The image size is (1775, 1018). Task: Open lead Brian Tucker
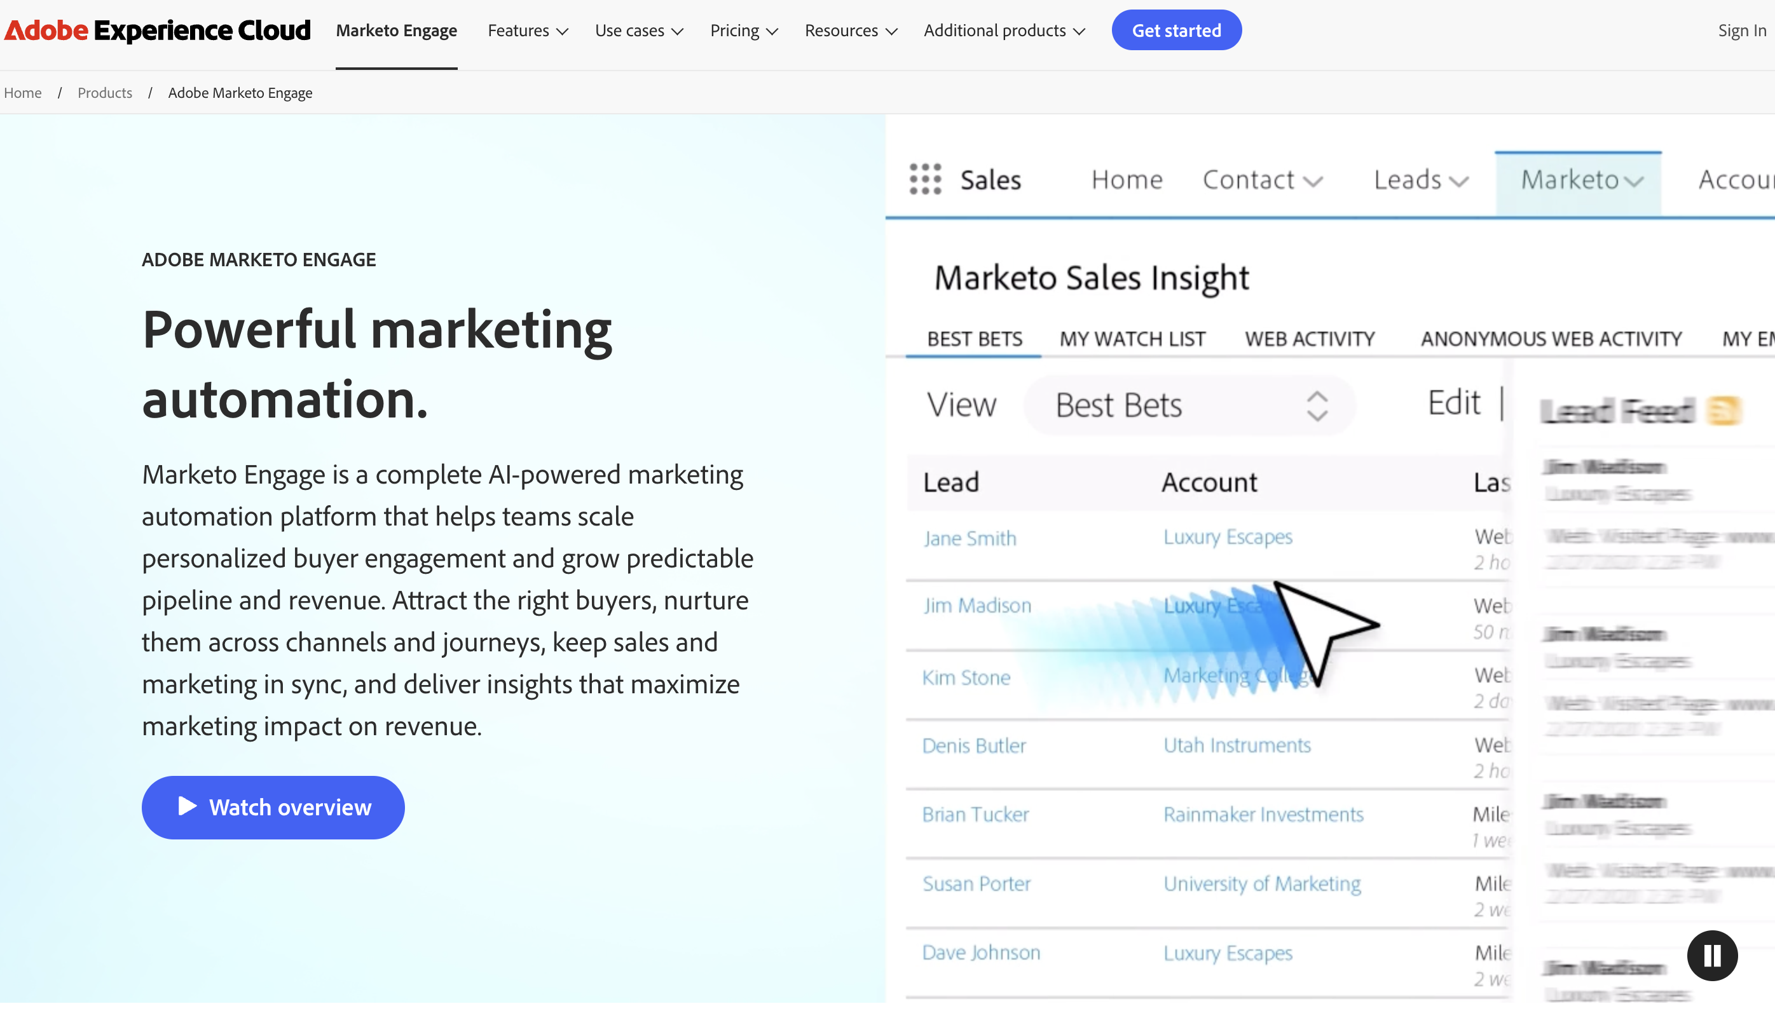click(x=975, y=815)
